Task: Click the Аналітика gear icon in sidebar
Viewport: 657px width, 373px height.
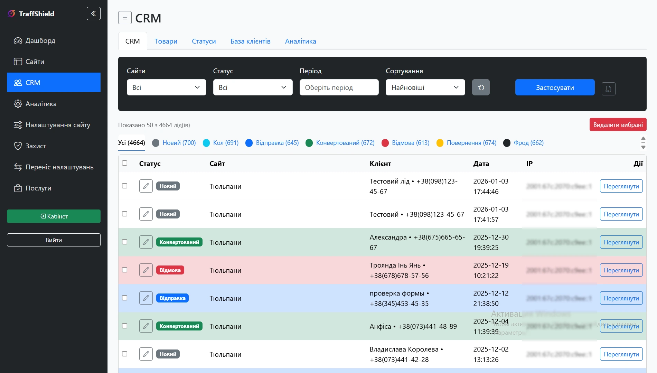Action: point(18,104)
